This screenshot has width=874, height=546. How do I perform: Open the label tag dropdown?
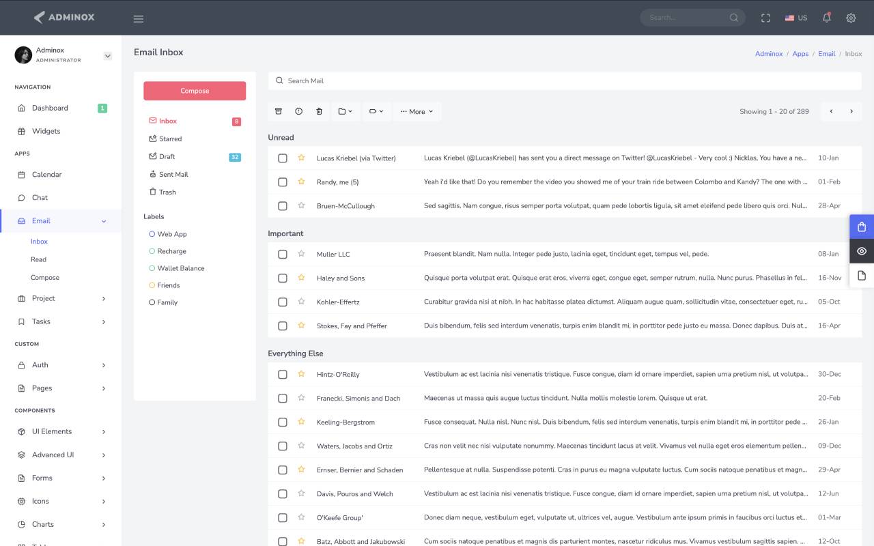coord(376,111)
